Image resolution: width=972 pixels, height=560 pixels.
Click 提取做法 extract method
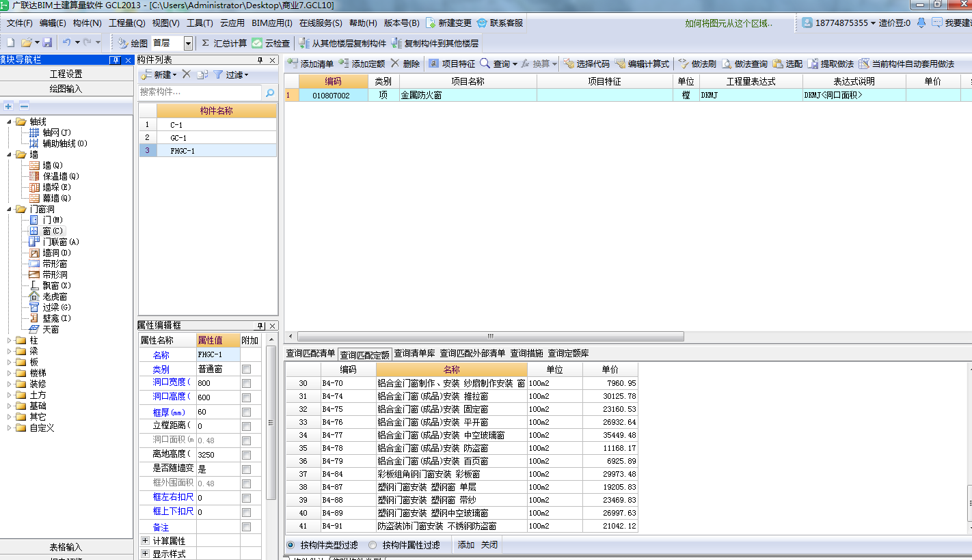click(x=831, y=64)
